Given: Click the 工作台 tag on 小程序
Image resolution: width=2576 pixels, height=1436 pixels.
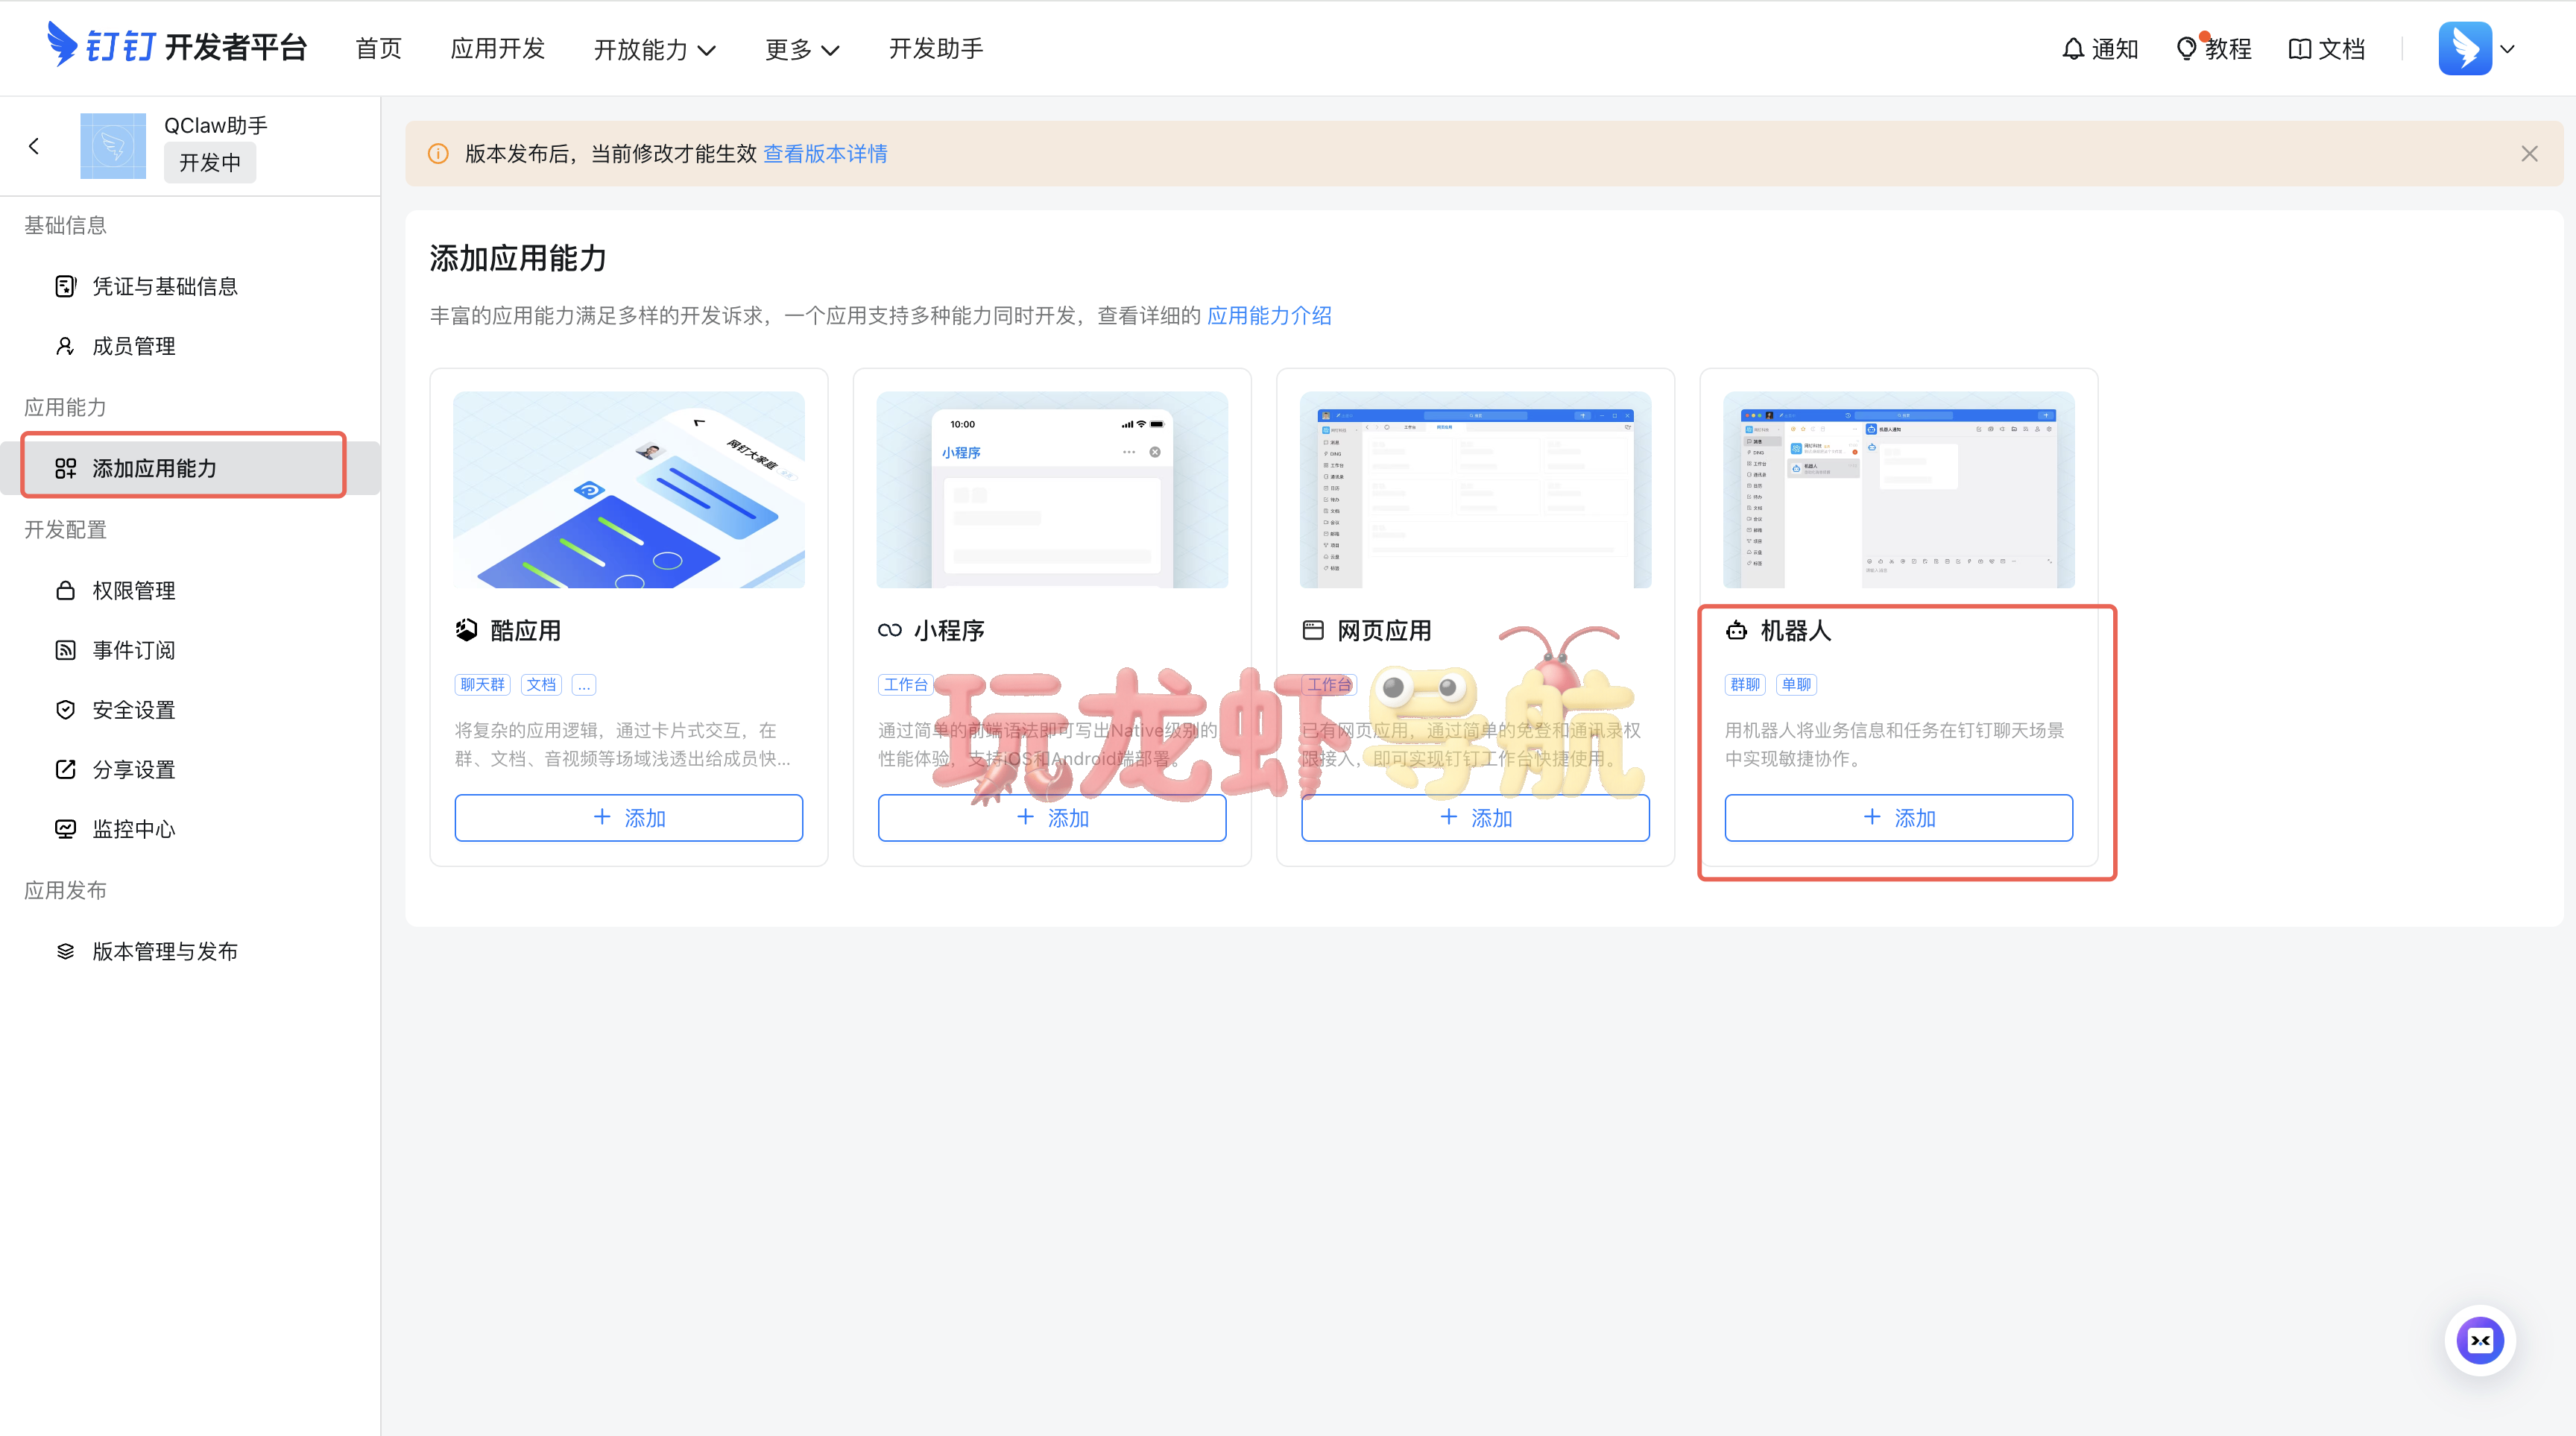Looking at the screenshot, I should pyautogui.click(x=906, y=684).
